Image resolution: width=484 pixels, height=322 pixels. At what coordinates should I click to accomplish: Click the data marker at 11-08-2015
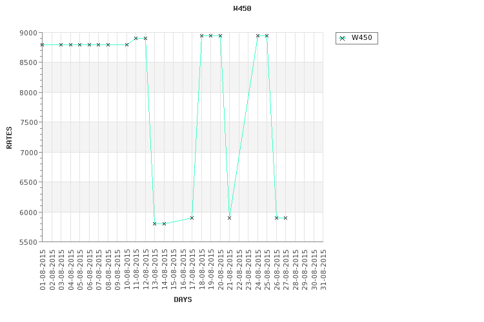click(x=136, y=38)
